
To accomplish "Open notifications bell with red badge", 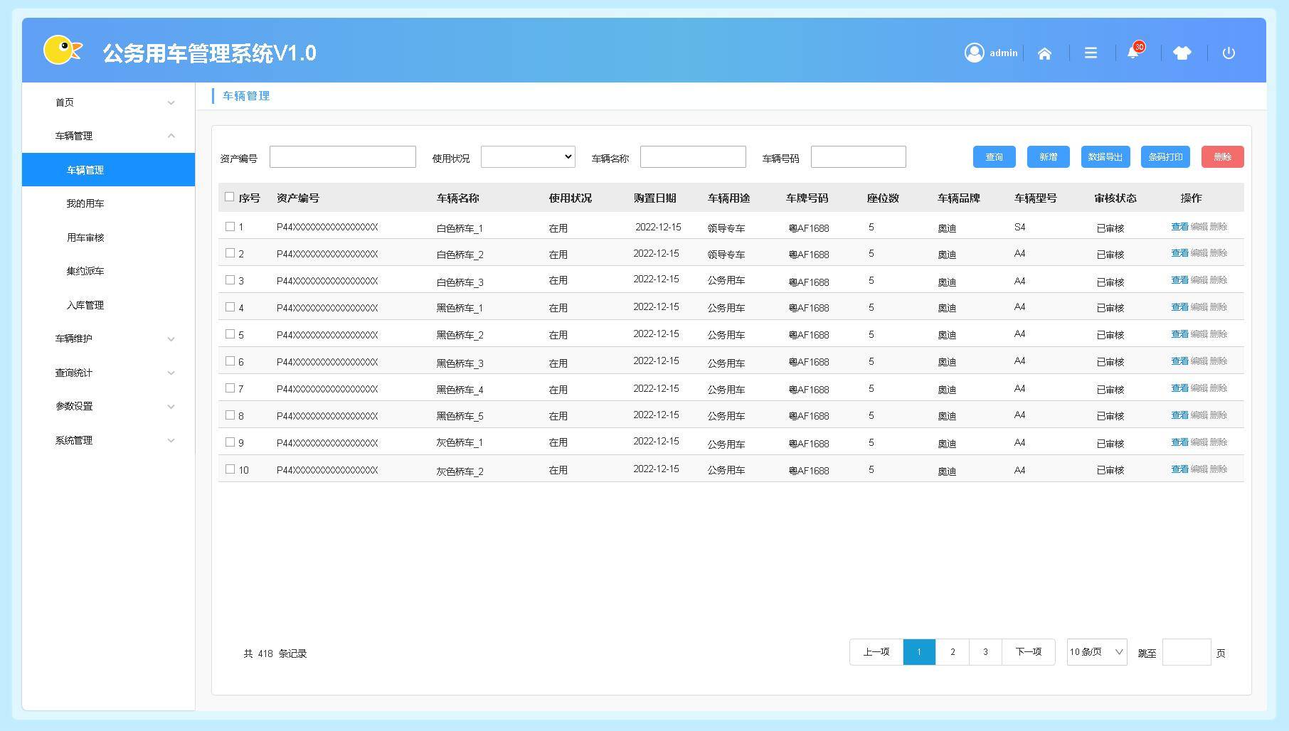I will pos(1133,53).
